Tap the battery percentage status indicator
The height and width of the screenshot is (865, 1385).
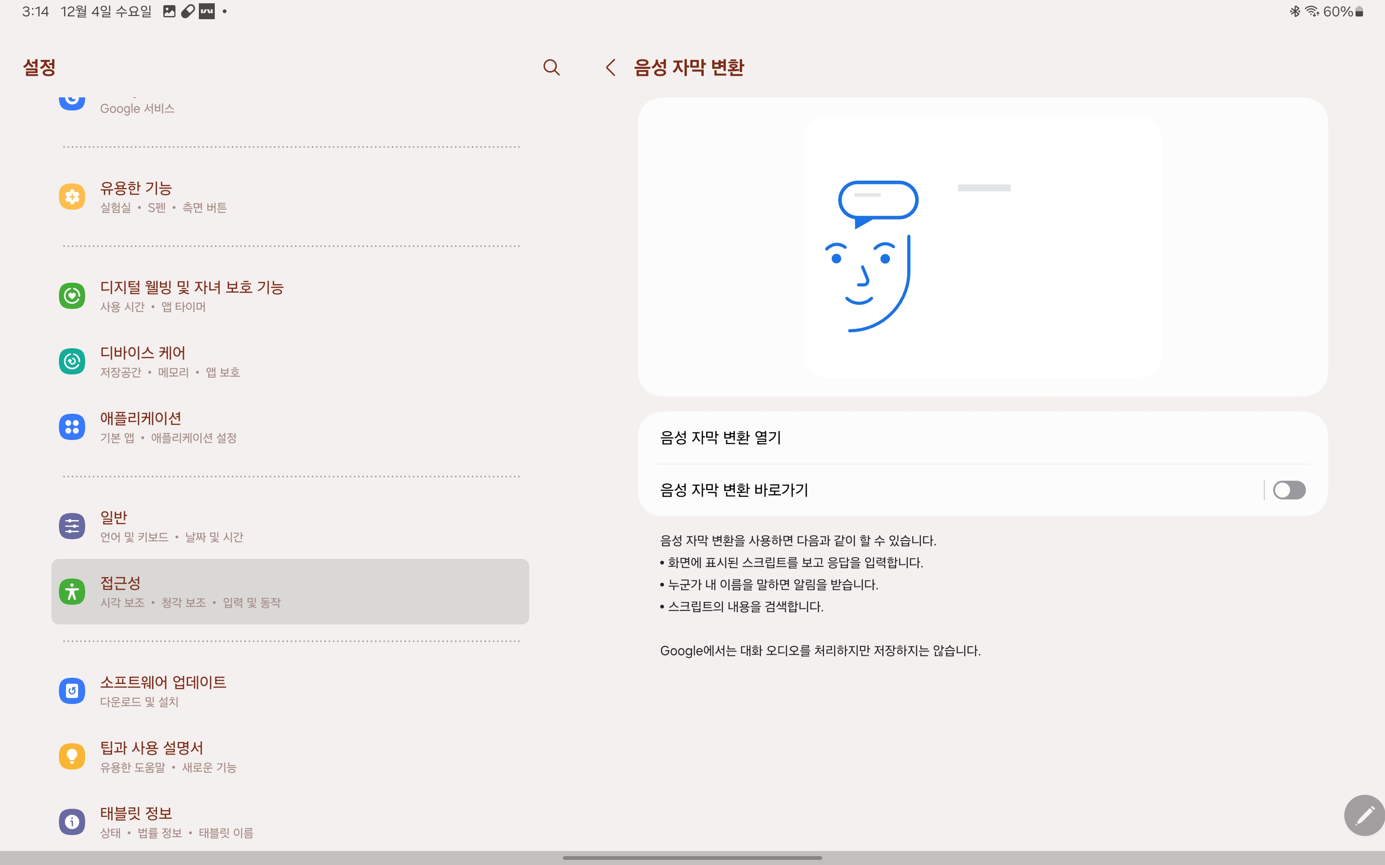1338,11
